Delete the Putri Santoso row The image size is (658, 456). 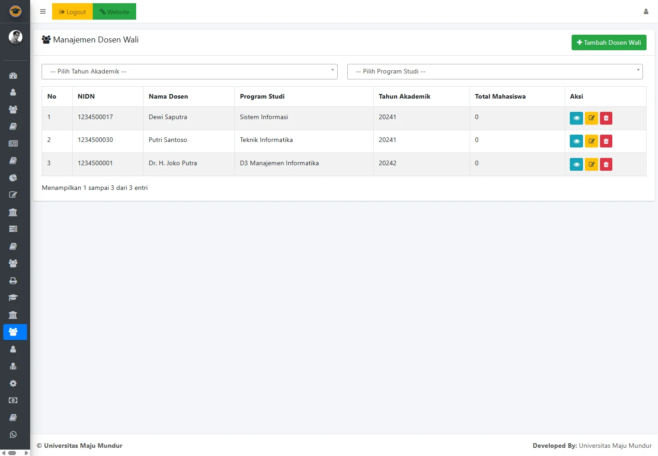(x=606, y=141)
